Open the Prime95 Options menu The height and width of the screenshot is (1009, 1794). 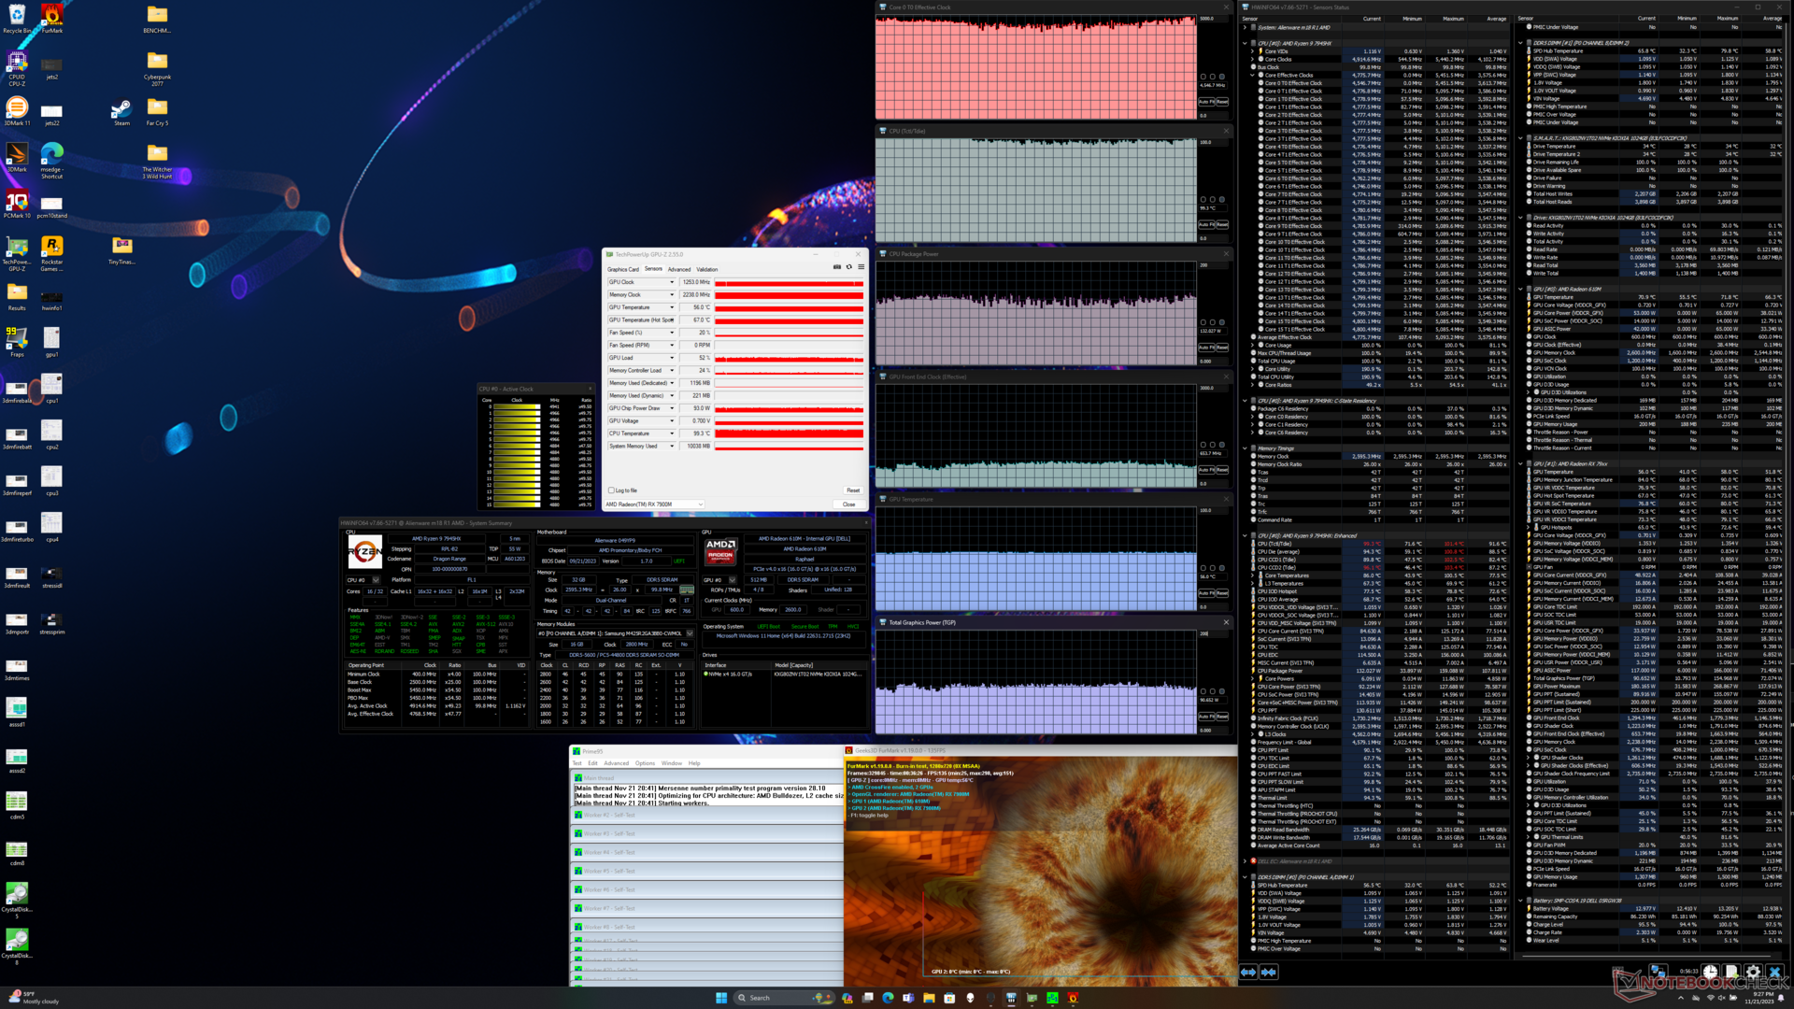click(x=645, y=763)
